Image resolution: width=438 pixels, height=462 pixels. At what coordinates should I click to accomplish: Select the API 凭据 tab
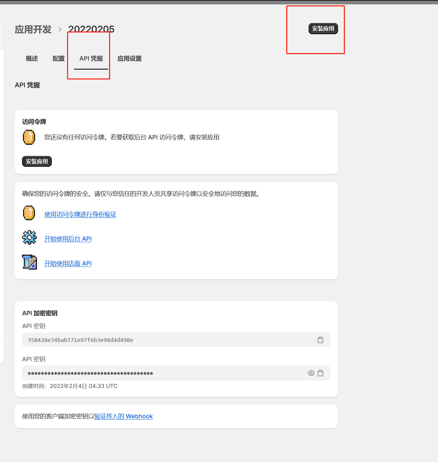coord(91,59)
